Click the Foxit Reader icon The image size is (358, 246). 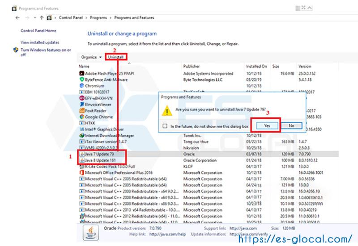[81, 110]
